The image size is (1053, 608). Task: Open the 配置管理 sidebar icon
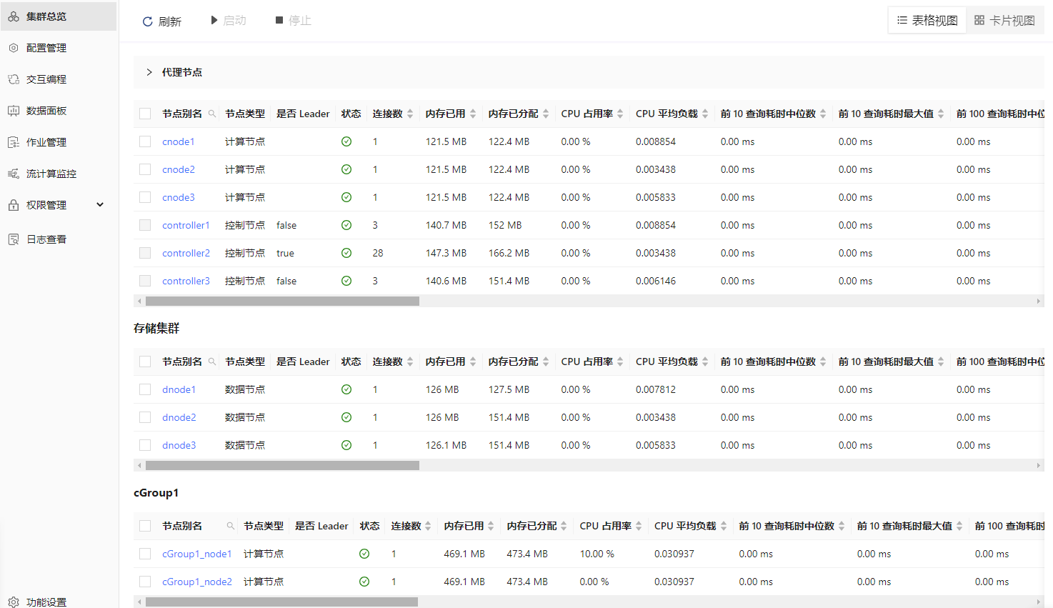(14, 48)
